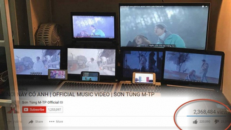Click the NƠI NÀY CÓ ANH video title
The height and width of the screenshot is (130, 231).
(80, 95)
